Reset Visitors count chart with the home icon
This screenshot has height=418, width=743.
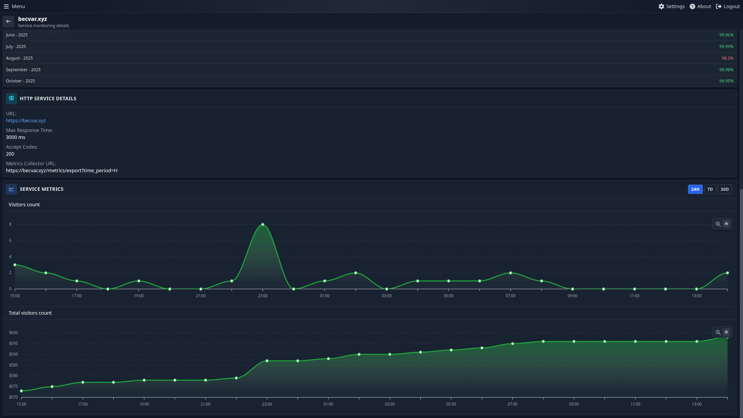(x=726, y=224)
